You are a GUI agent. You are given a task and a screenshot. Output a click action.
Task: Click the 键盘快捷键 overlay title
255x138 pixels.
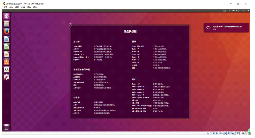pyautogui.click(x=130, y=32)
